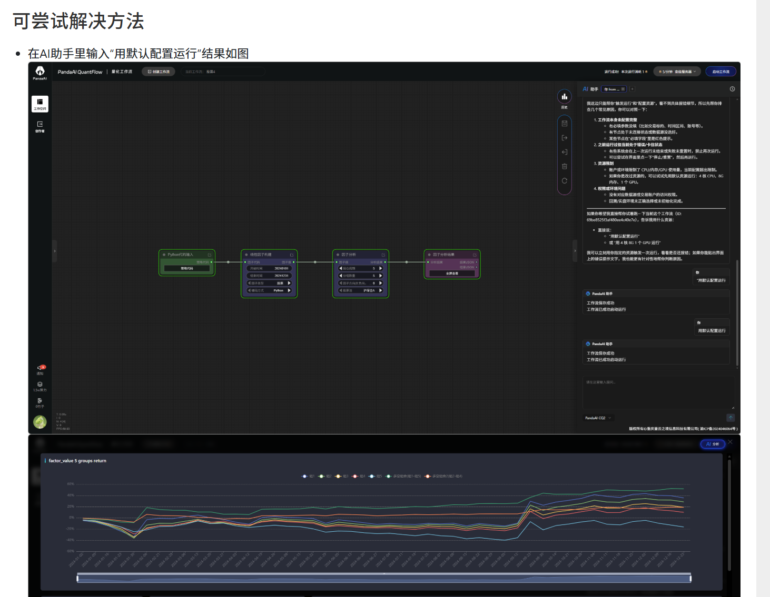The height and width of the screenshot is (597, 770).
Task: Open the 历史 history chart icon
Action: [565, 97]
